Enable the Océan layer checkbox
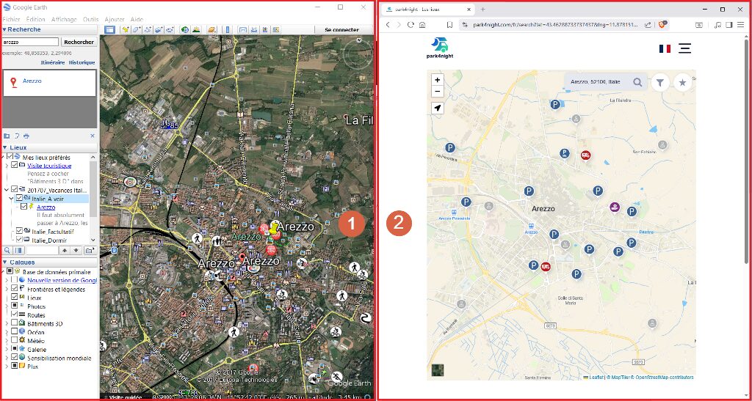The height and width of the screenshot is (401, 752). click(15, 332)
